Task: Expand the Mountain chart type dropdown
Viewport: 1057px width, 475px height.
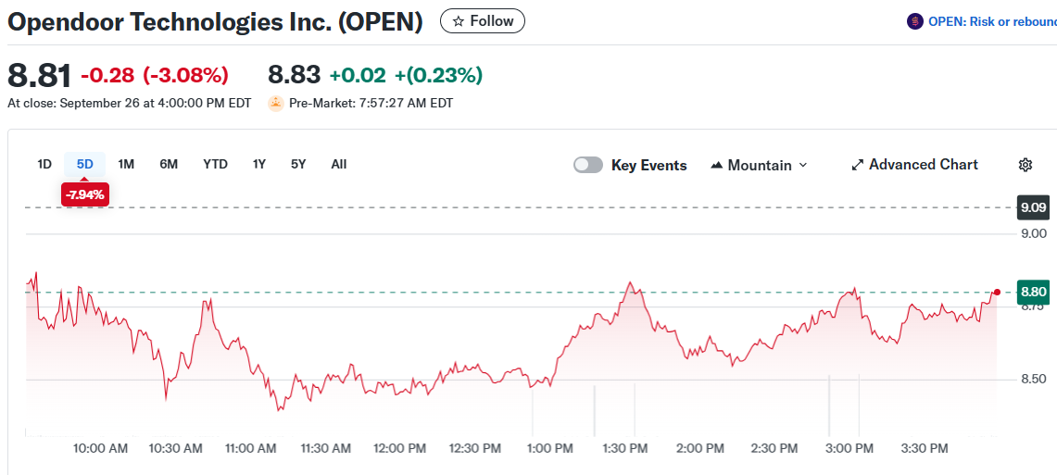Action: (759, 165)
